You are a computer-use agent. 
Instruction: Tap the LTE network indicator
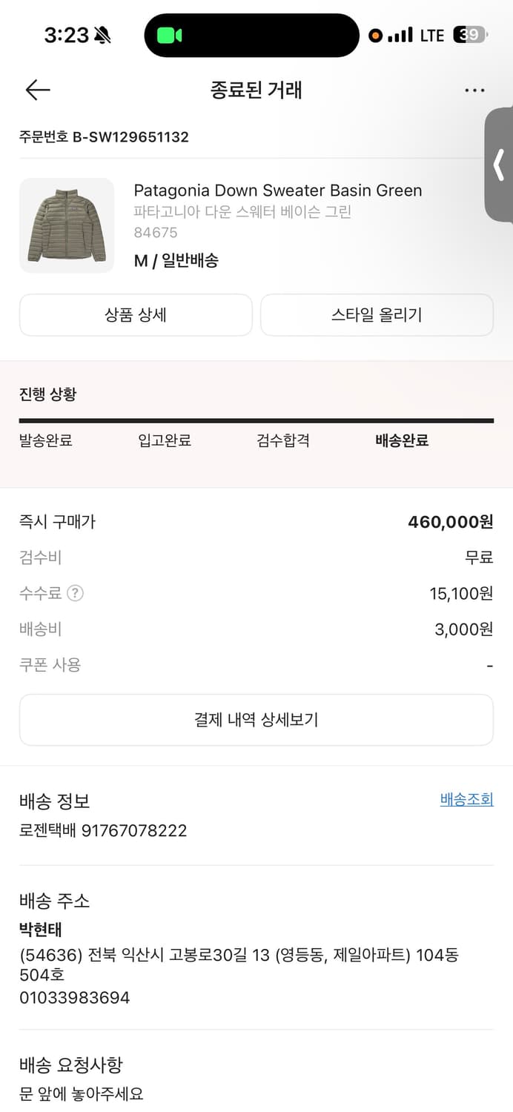[x=431, y=34]
